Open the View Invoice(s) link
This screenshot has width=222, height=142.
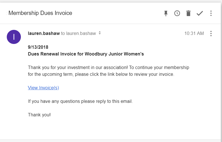click(43, 88)
